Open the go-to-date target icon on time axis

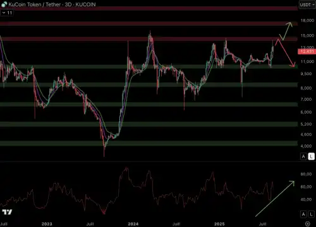tap(308, 224)
